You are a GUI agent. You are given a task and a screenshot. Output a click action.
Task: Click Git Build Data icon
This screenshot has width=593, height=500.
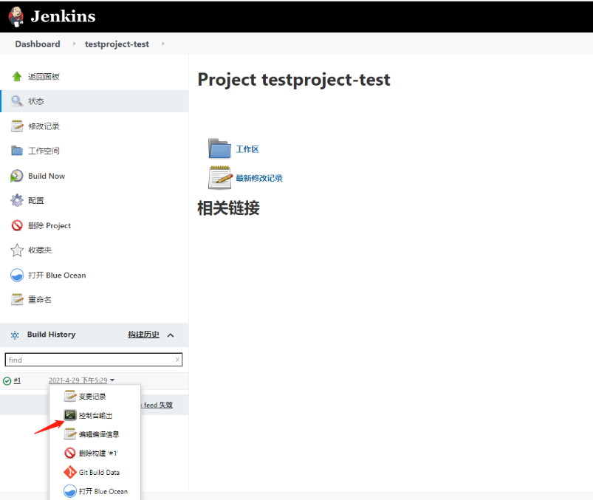pos(70,472)
